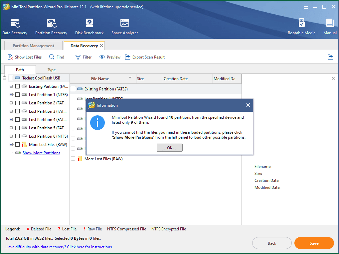Click Existing Partition (FAT32) drive icon in list
The width and height of the screenshot is (339, 254).
tap(80, 89)
